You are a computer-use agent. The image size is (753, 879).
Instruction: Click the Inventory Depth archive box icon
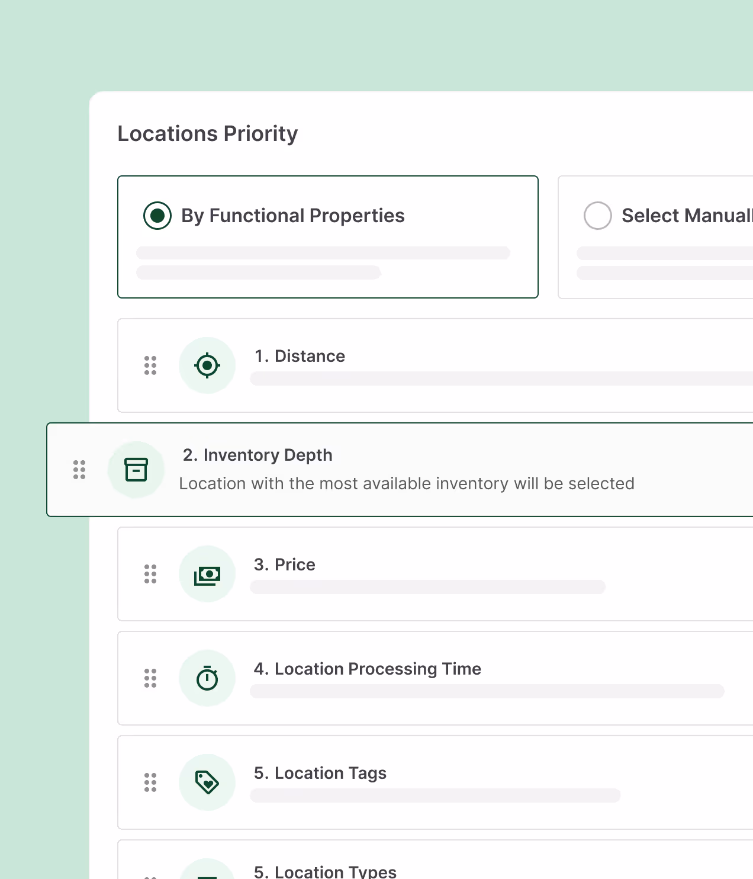coord(136,469)
